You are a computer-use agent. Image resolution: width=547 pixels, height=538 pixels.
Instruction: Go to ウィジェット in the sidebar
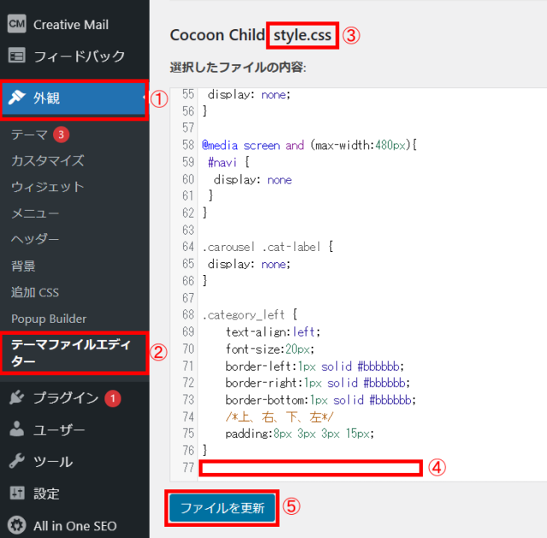point(47,187)
